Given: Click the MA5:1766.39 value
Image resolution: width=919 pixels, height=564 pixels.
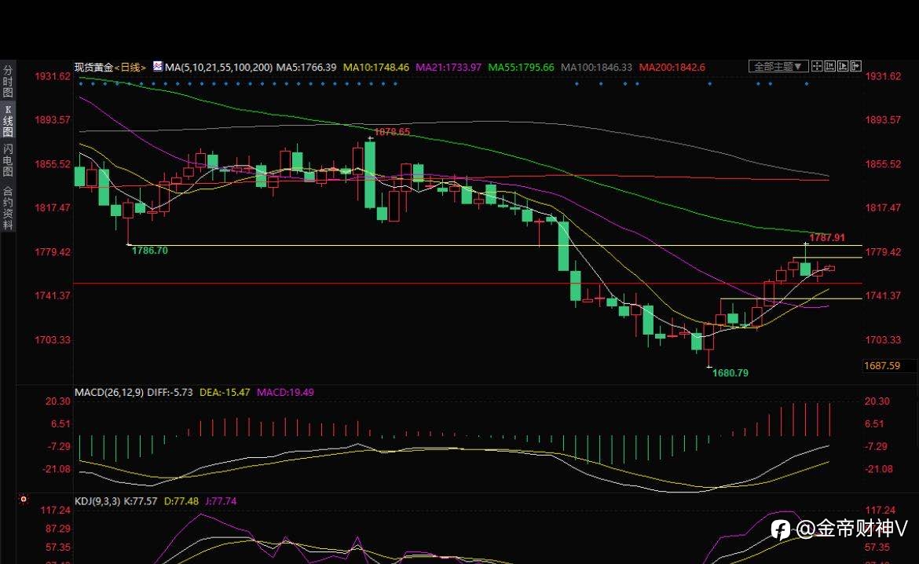Looking at the screenshot, I should (x=306, y=68).
